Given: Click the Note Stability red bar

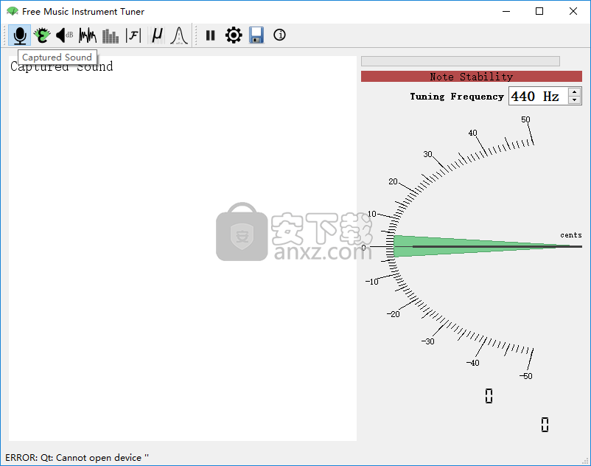Looking at the screenshot, I should pos(472,77).
